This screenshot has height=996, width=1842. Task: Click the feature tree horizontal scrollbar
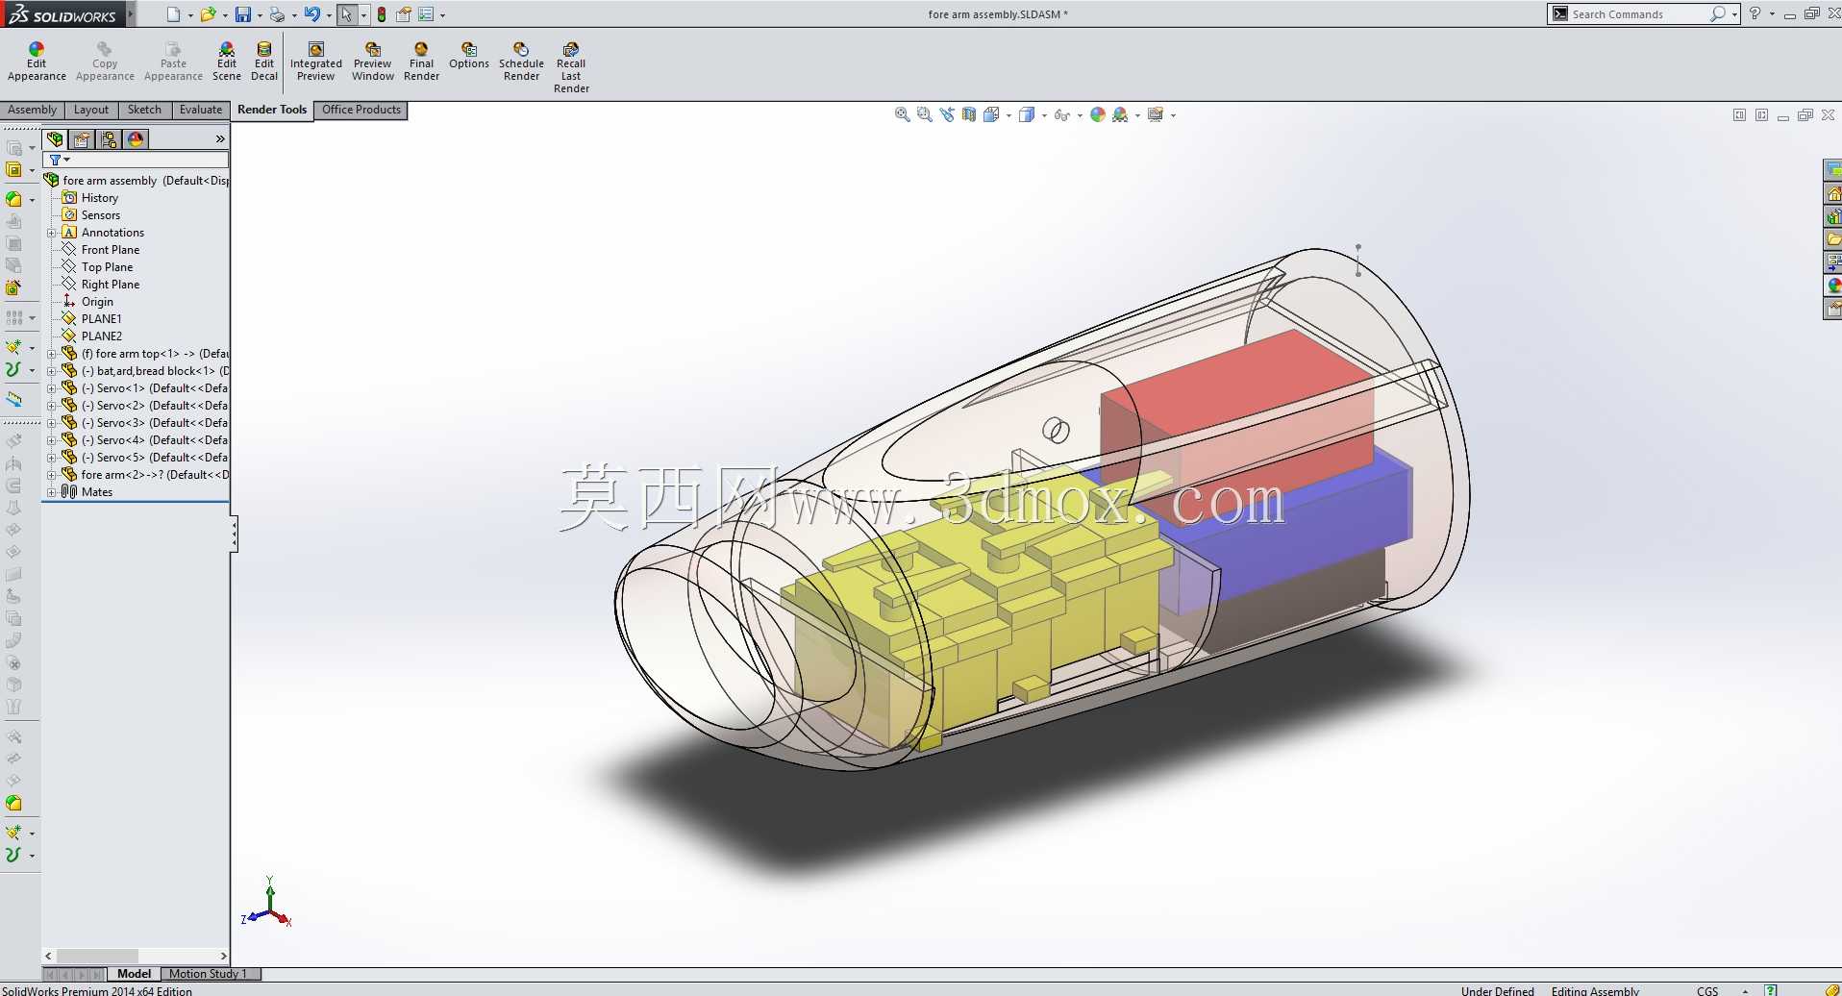tap(137, 956)
